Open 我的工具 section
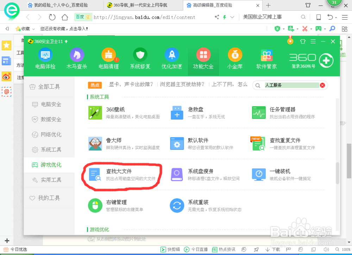The width and height of the screenshot is (352, 255). click(x=49, y=198)
